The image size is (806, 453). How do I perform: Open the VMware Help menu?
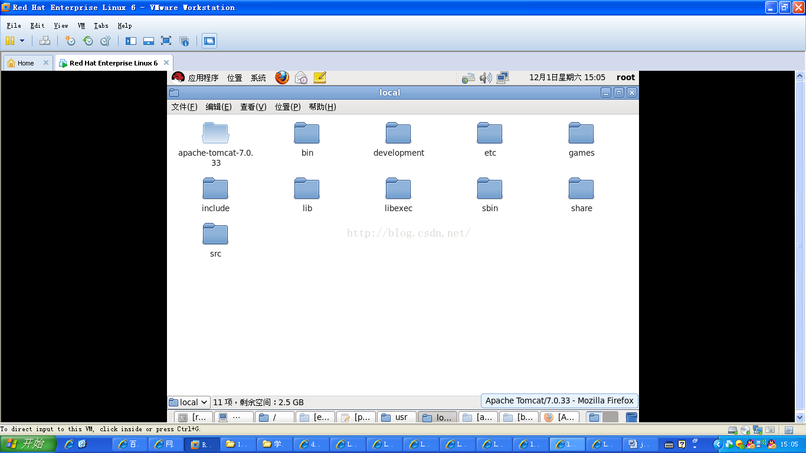tap(124, 25)
